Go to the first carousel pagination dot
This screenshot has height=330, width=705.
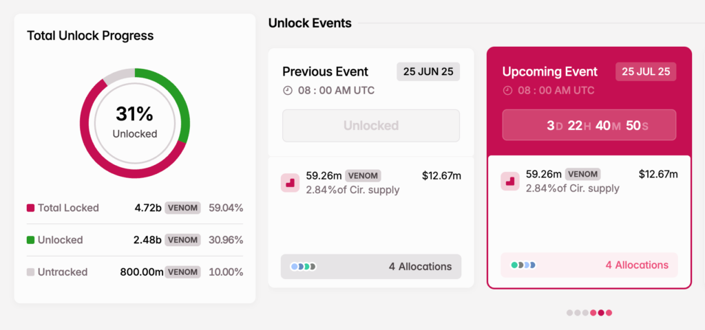tap(570, 313)
